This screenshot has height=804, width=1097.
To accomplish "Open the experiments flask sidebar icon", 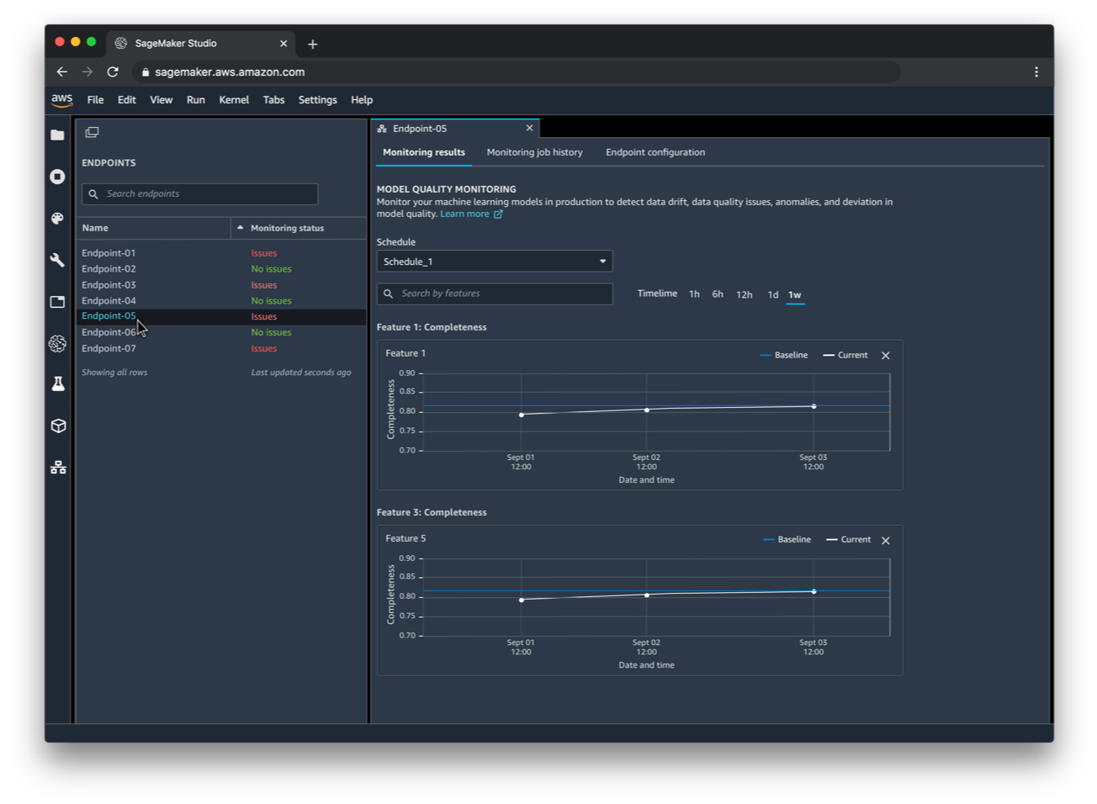I will tap(57, 384).
